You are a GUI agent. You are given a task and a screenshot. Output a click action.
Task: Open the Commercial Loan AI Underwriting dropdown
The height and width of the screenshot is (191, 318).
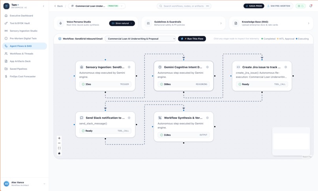click(140, 39)
